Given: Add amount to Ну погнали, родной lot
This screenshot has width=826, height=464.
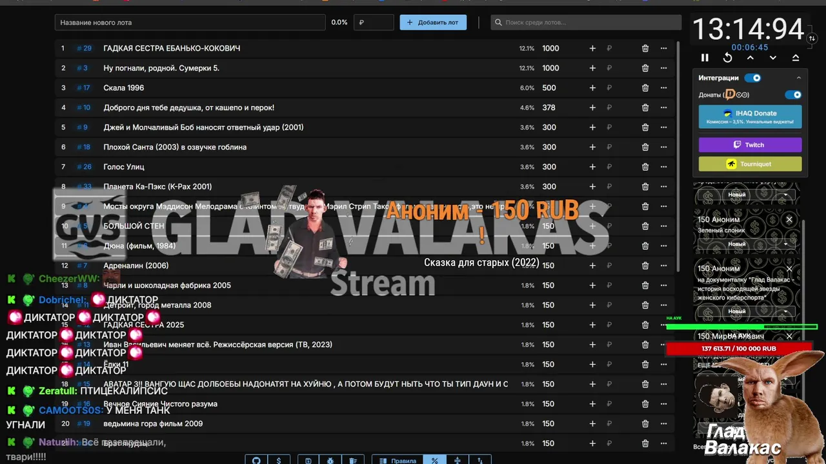Looking at the screenshot, I should (x=592, y=68).
